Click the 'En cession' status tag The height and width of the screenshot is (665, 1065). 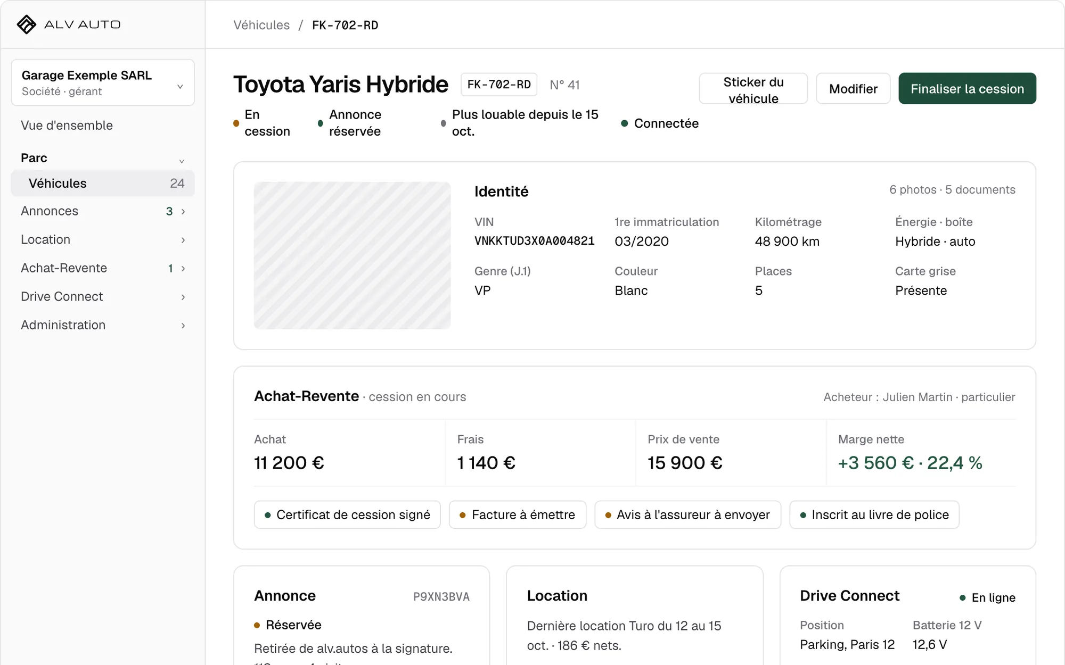coord(262,123)
